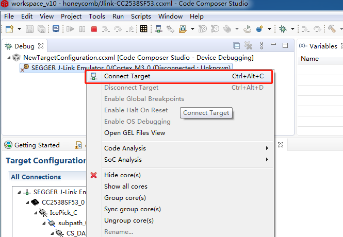Viewport: 343px width, 237px height.
Task: Minimize the Debug view panel
Action: click(x=273, y=44)
